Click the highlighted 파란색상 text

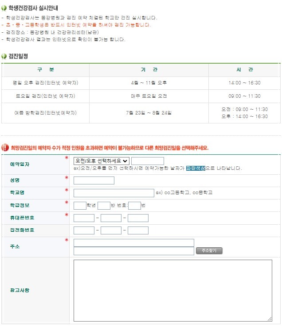[196, 168]
